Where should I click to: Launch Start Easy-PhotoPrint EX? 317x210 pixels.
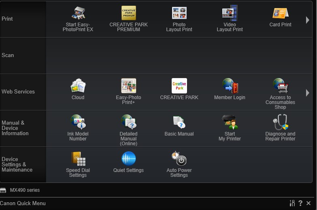coord(78,13)
